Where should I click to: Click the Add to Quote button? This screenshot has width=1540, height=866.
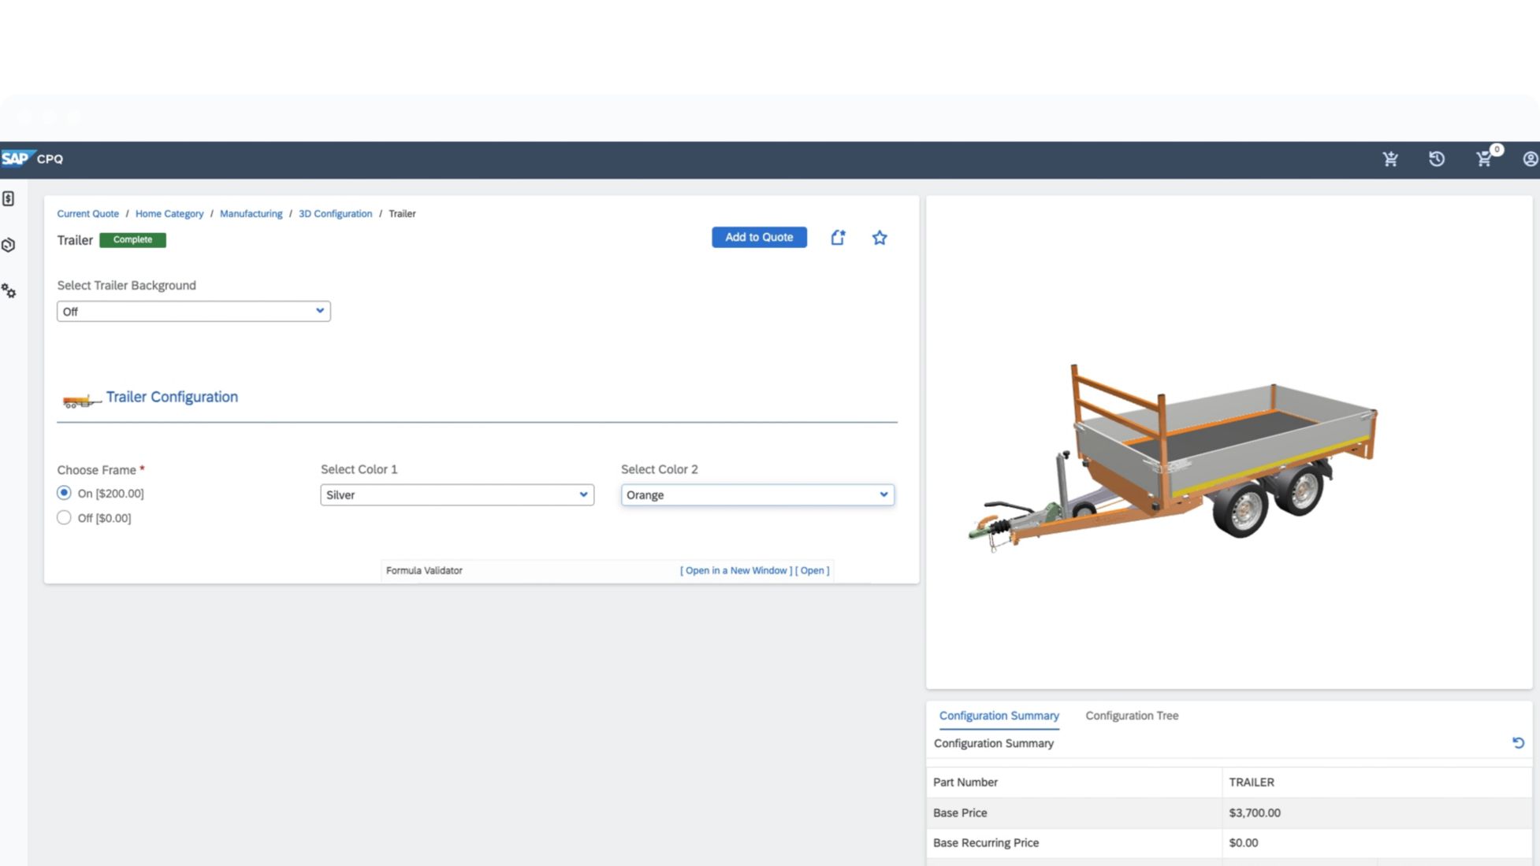(758, 237)
